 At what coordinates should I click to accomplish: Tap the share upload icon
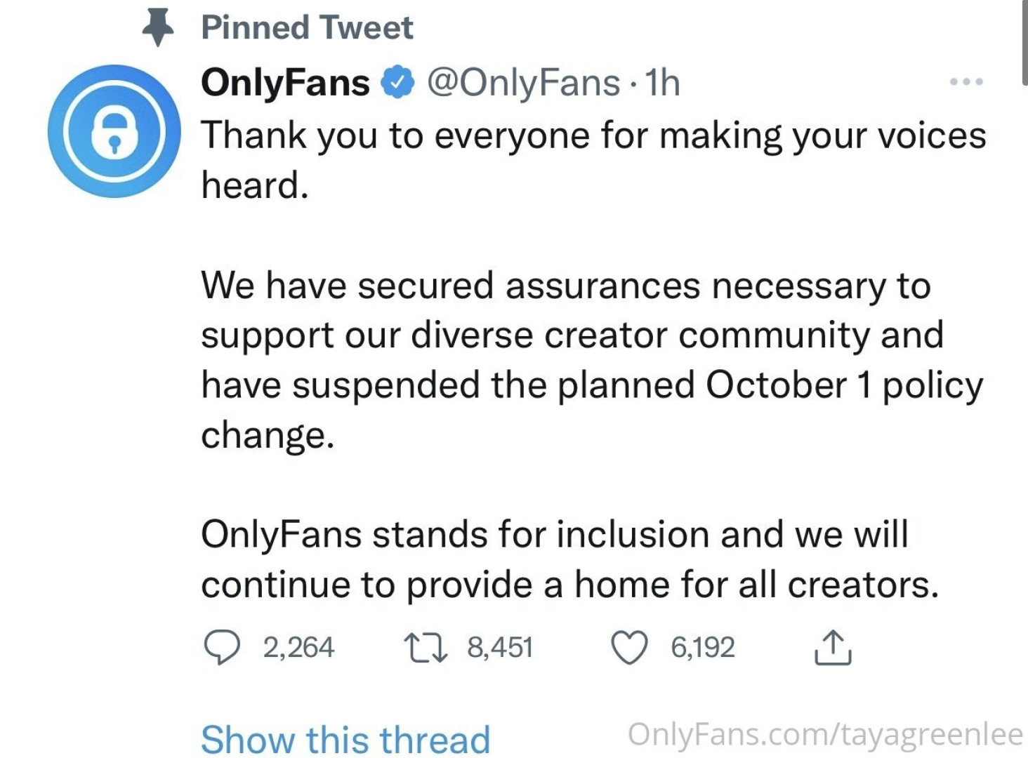click(x=833, y=647)
